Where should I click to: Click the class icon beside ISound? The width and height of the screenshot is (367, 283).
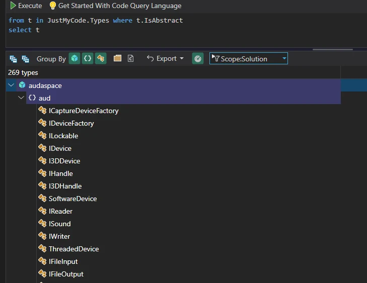click(42, 223)
